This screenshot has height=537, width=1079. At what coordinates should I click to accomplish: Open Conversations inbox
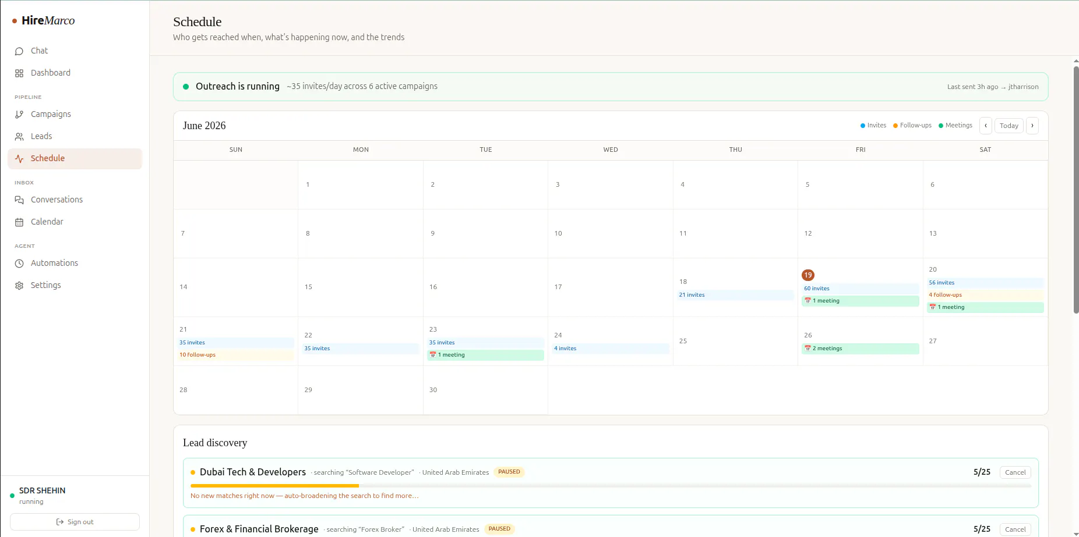pos(75,200)
